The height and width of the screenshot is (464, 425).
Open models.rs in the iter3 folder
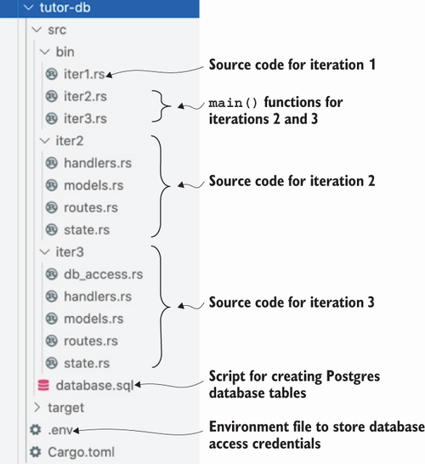tap(93, 319)
